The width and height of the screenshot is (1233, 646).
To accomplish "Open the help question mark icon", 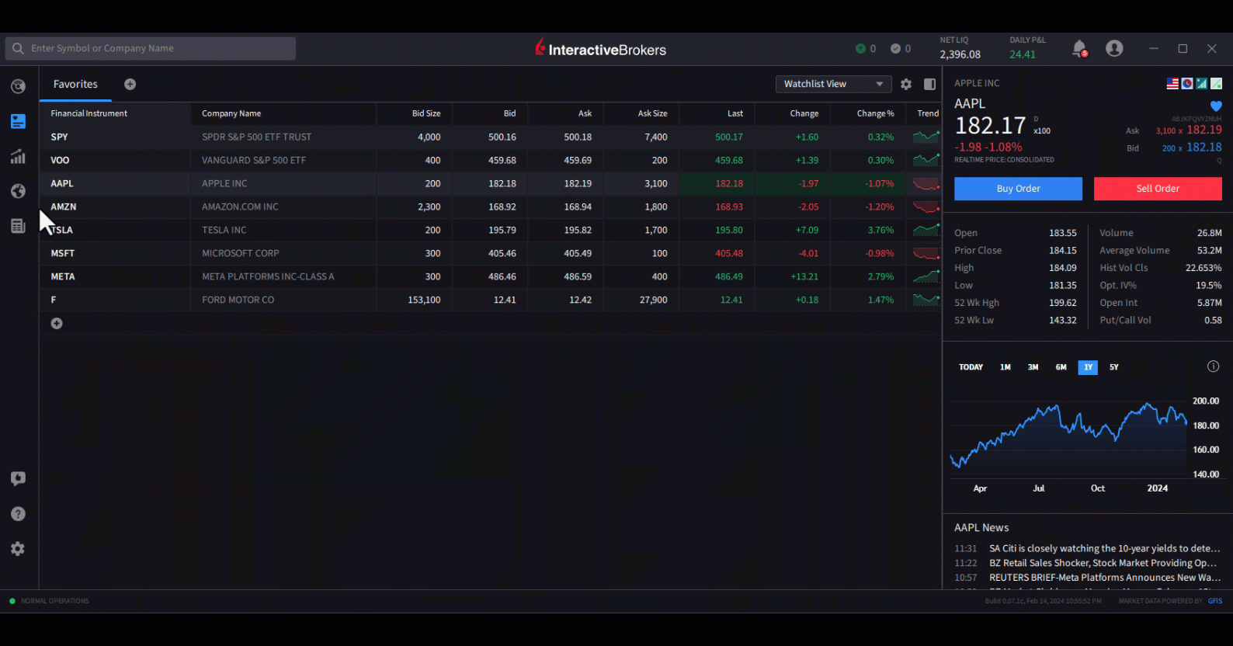I will point(18,514).
